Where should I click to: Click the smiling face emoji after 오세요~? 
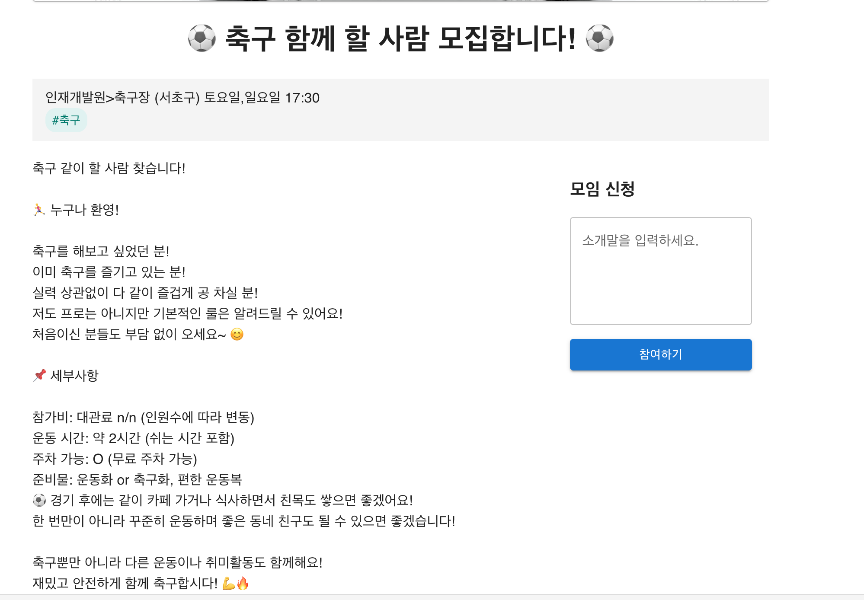point(237,334)
